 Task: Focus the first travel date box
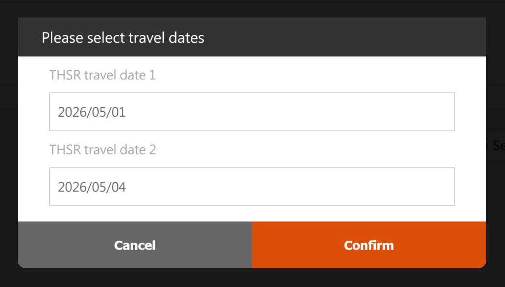point(252,112)
